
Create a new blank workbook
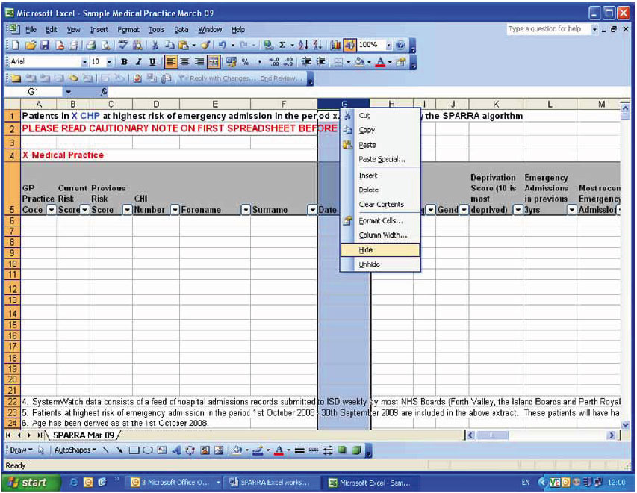(16, 45)
